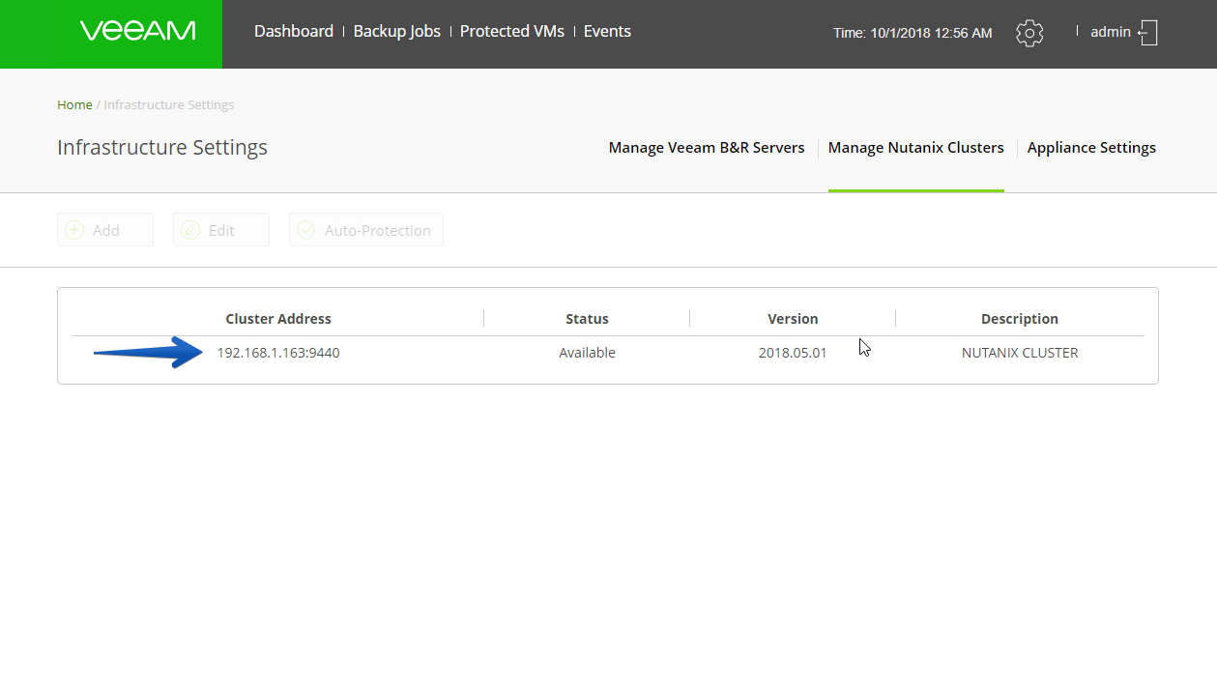
Task: Open the settings gear icon
Action: [1029, 33]
